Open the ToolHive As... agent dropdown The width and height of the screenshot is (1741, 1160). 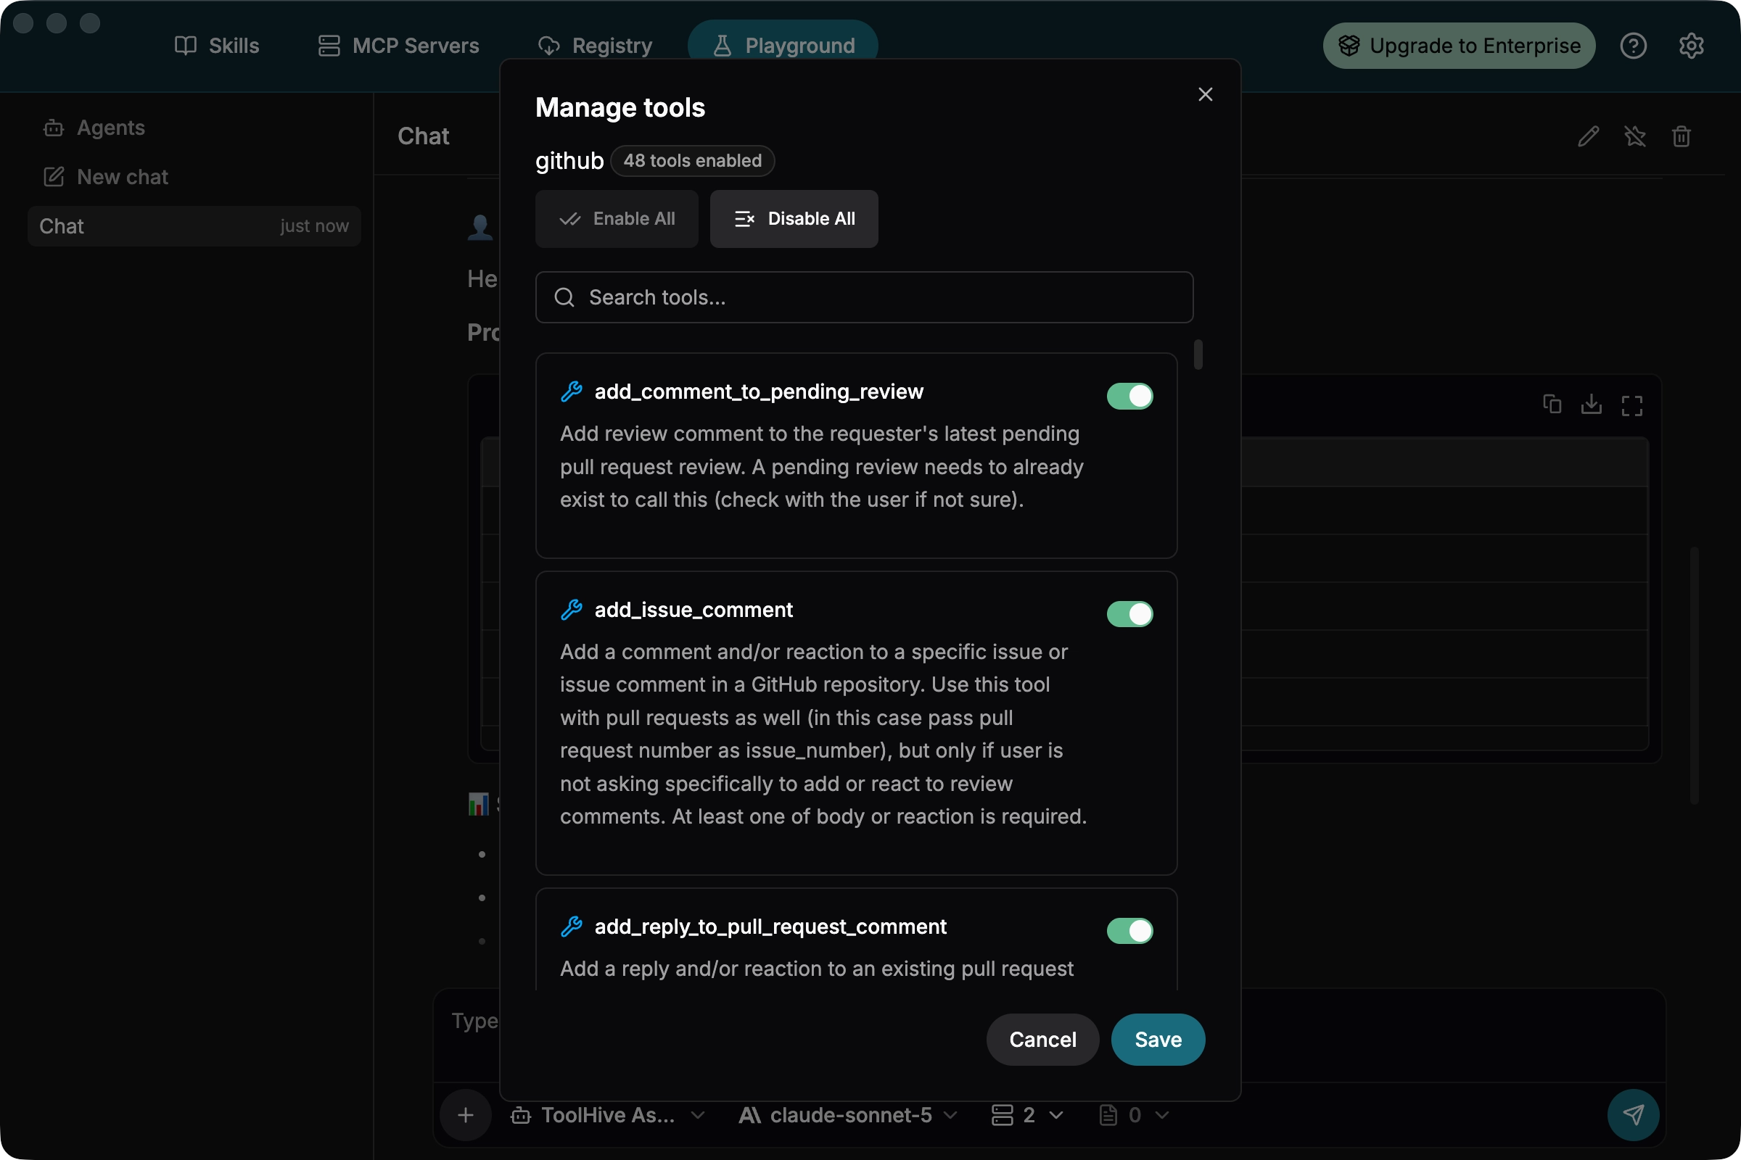[x=607, y=1114]
